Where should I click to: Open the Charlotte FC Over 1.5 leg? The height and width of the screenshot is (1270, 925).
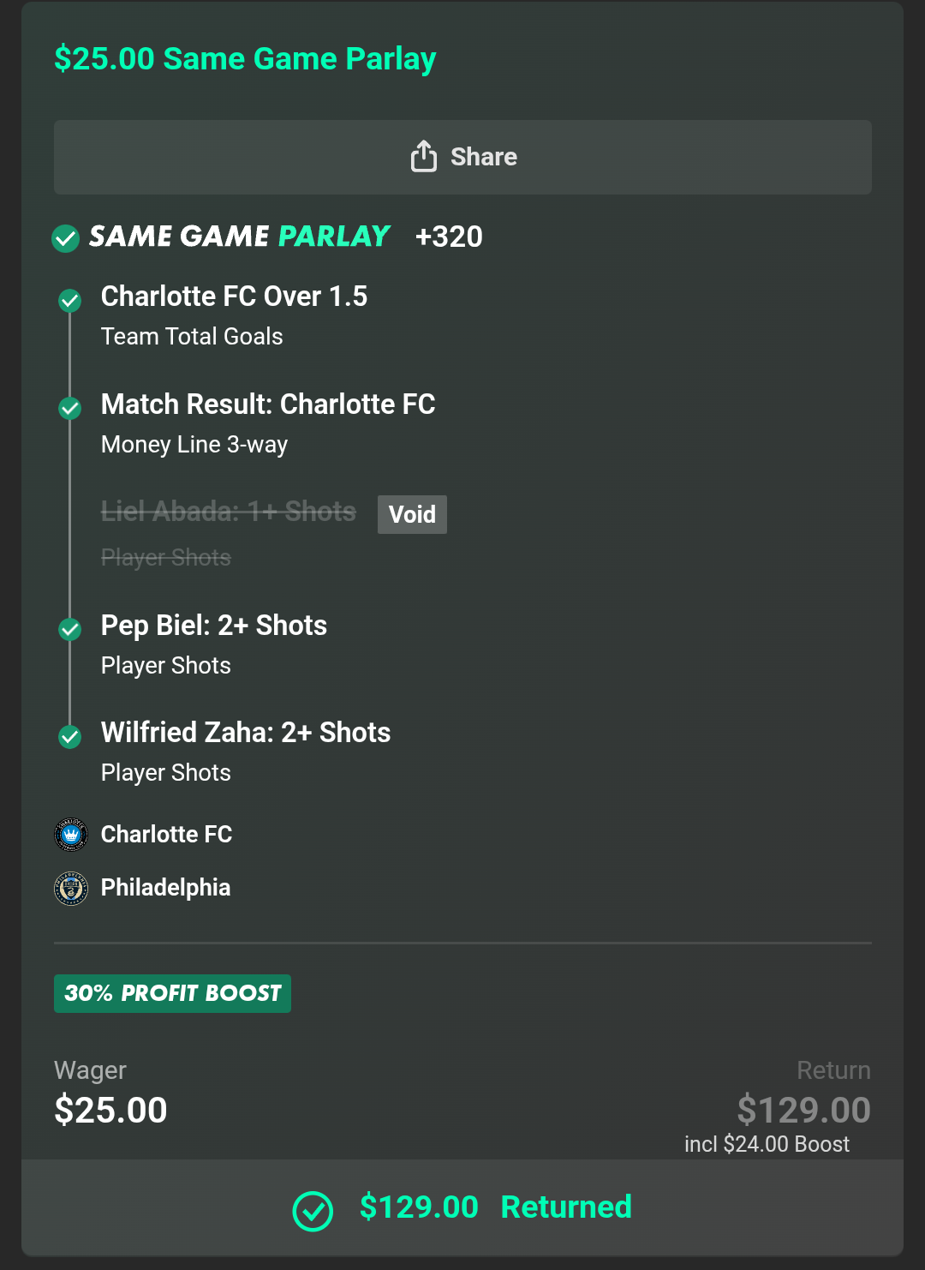(234, 297)
